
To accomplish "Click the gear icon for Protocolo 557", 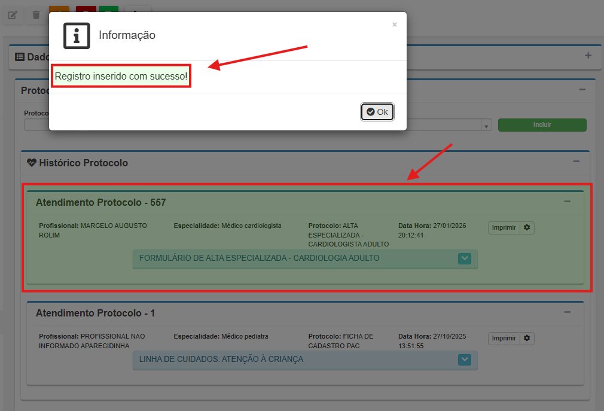I will pos(527,228).
